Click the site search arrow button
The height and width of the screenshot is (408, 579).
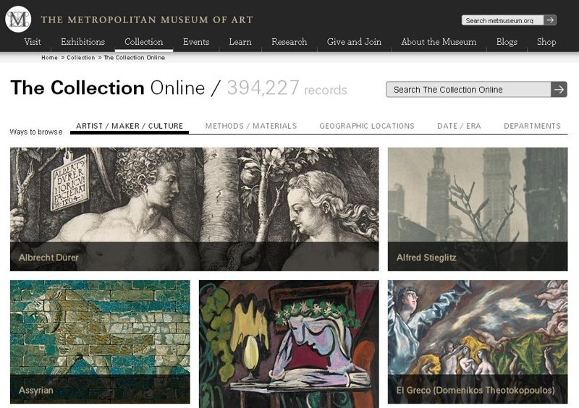click(x=550, y=20)
